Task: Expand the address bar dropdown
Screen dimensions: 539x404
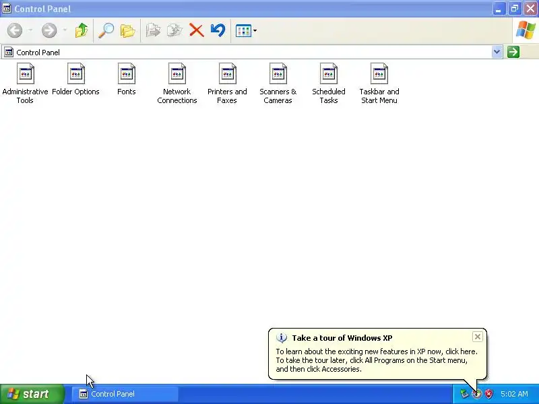Action: pyautogui.click(x=497, y=53)
